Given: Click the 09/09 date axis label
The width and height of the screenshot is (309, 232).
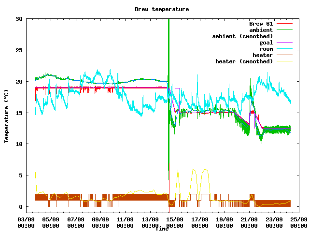Looking at the screenshot, I should coord(100,219).
